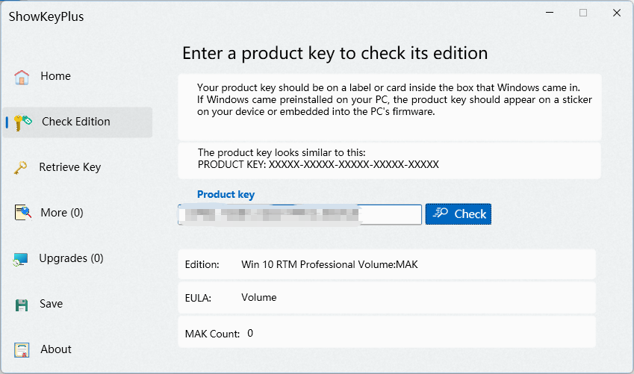Maximize the ShowKeyPlus window

coord(583,13)
